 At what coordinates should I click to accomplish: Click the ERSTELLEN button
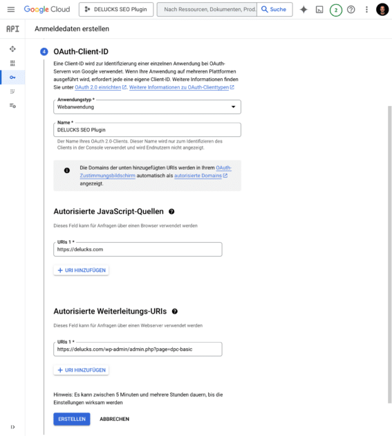72,419
